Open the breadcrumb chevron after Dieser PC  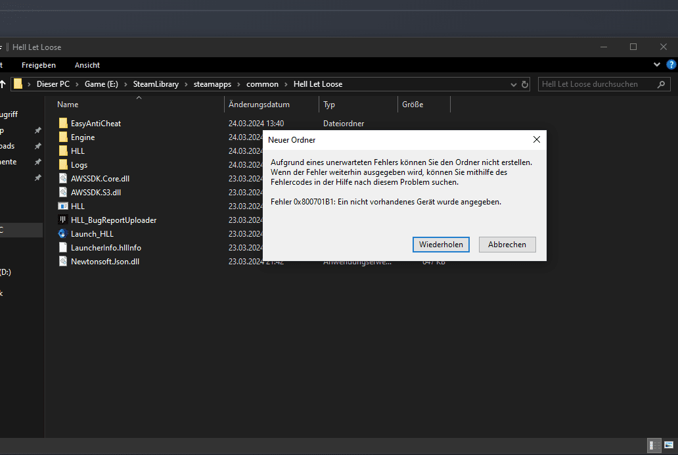pos(77,84)
